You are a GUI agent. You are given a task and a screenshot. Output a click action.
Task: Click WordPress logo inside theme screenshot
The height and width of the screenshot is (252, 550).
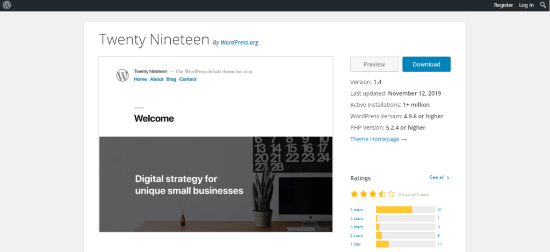[x=122, y=75]
